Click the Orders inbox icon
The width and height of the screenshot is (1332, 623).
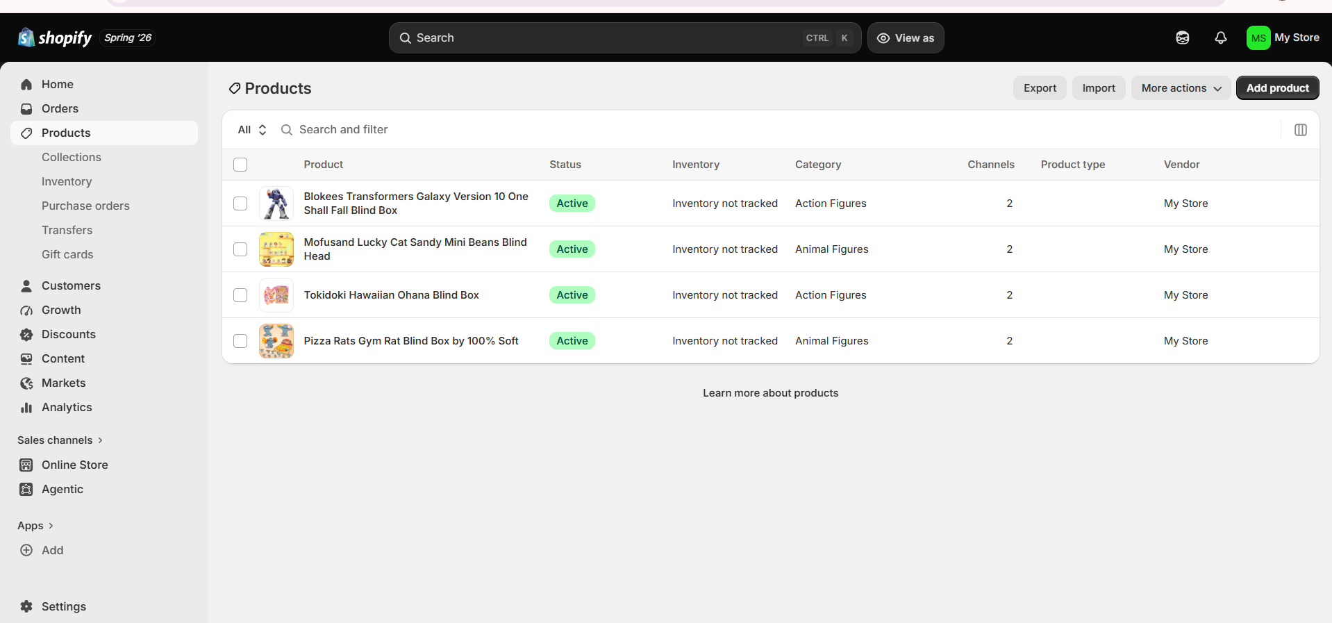(26, 108)
